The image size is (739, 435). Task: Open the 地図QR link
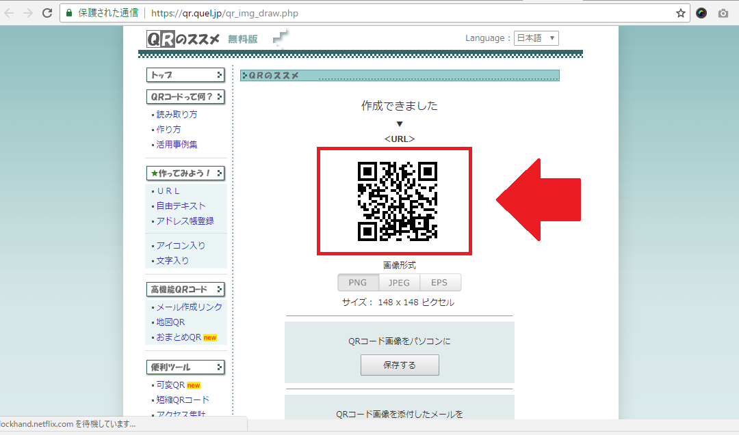point(170,322)
